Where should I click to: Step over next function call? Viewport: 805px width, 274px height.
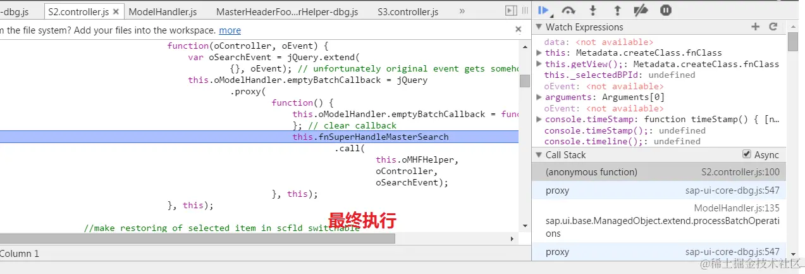coord(568,10)
